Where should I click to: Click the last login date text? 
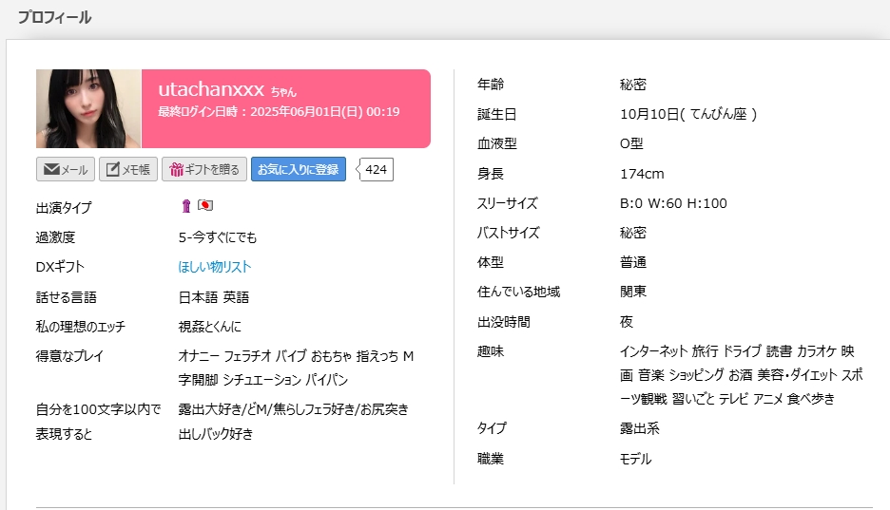(x=279, y=112)
